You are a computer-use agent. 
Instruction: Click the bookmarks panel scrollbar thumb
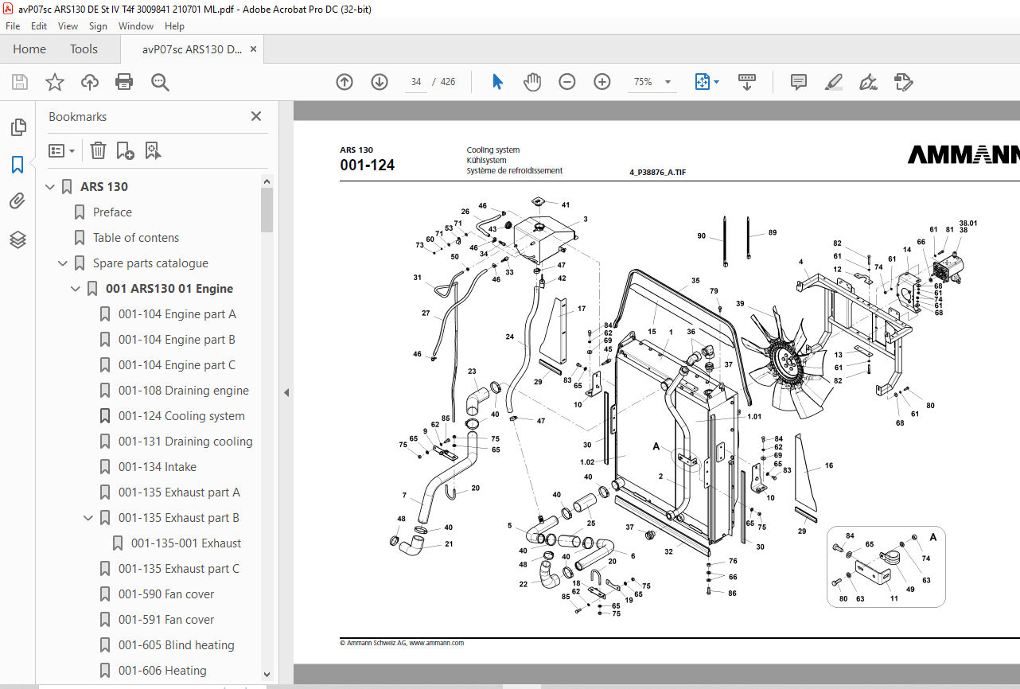267,210
